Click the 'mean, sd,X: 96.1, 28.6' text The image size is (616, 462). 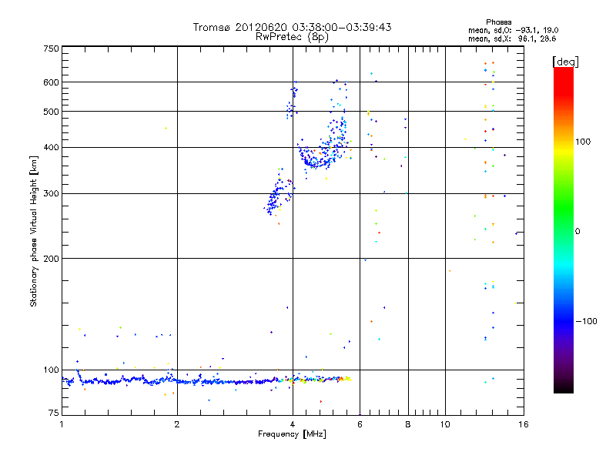tap(512, 38)
